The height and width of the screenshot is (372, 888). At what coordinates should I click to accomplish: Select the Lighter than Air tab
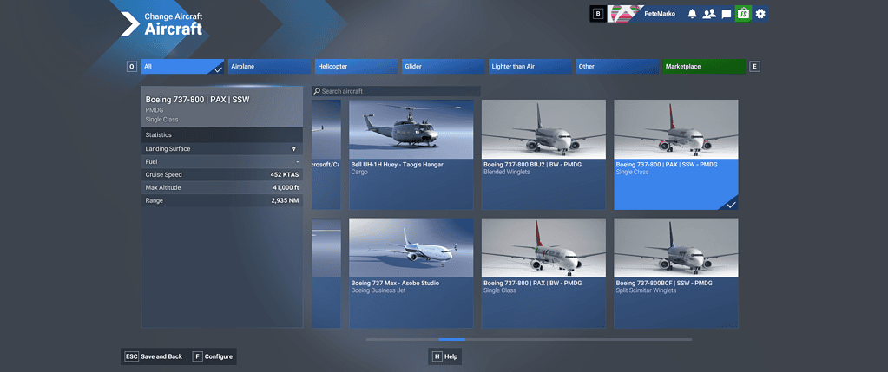pyautogui.click(x=530, y=67)
